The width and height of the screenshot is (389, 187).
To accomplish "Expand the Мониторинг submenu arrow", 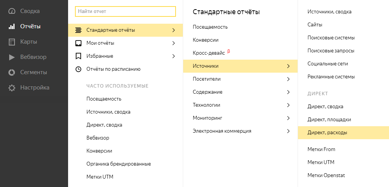I will [288, 118].
